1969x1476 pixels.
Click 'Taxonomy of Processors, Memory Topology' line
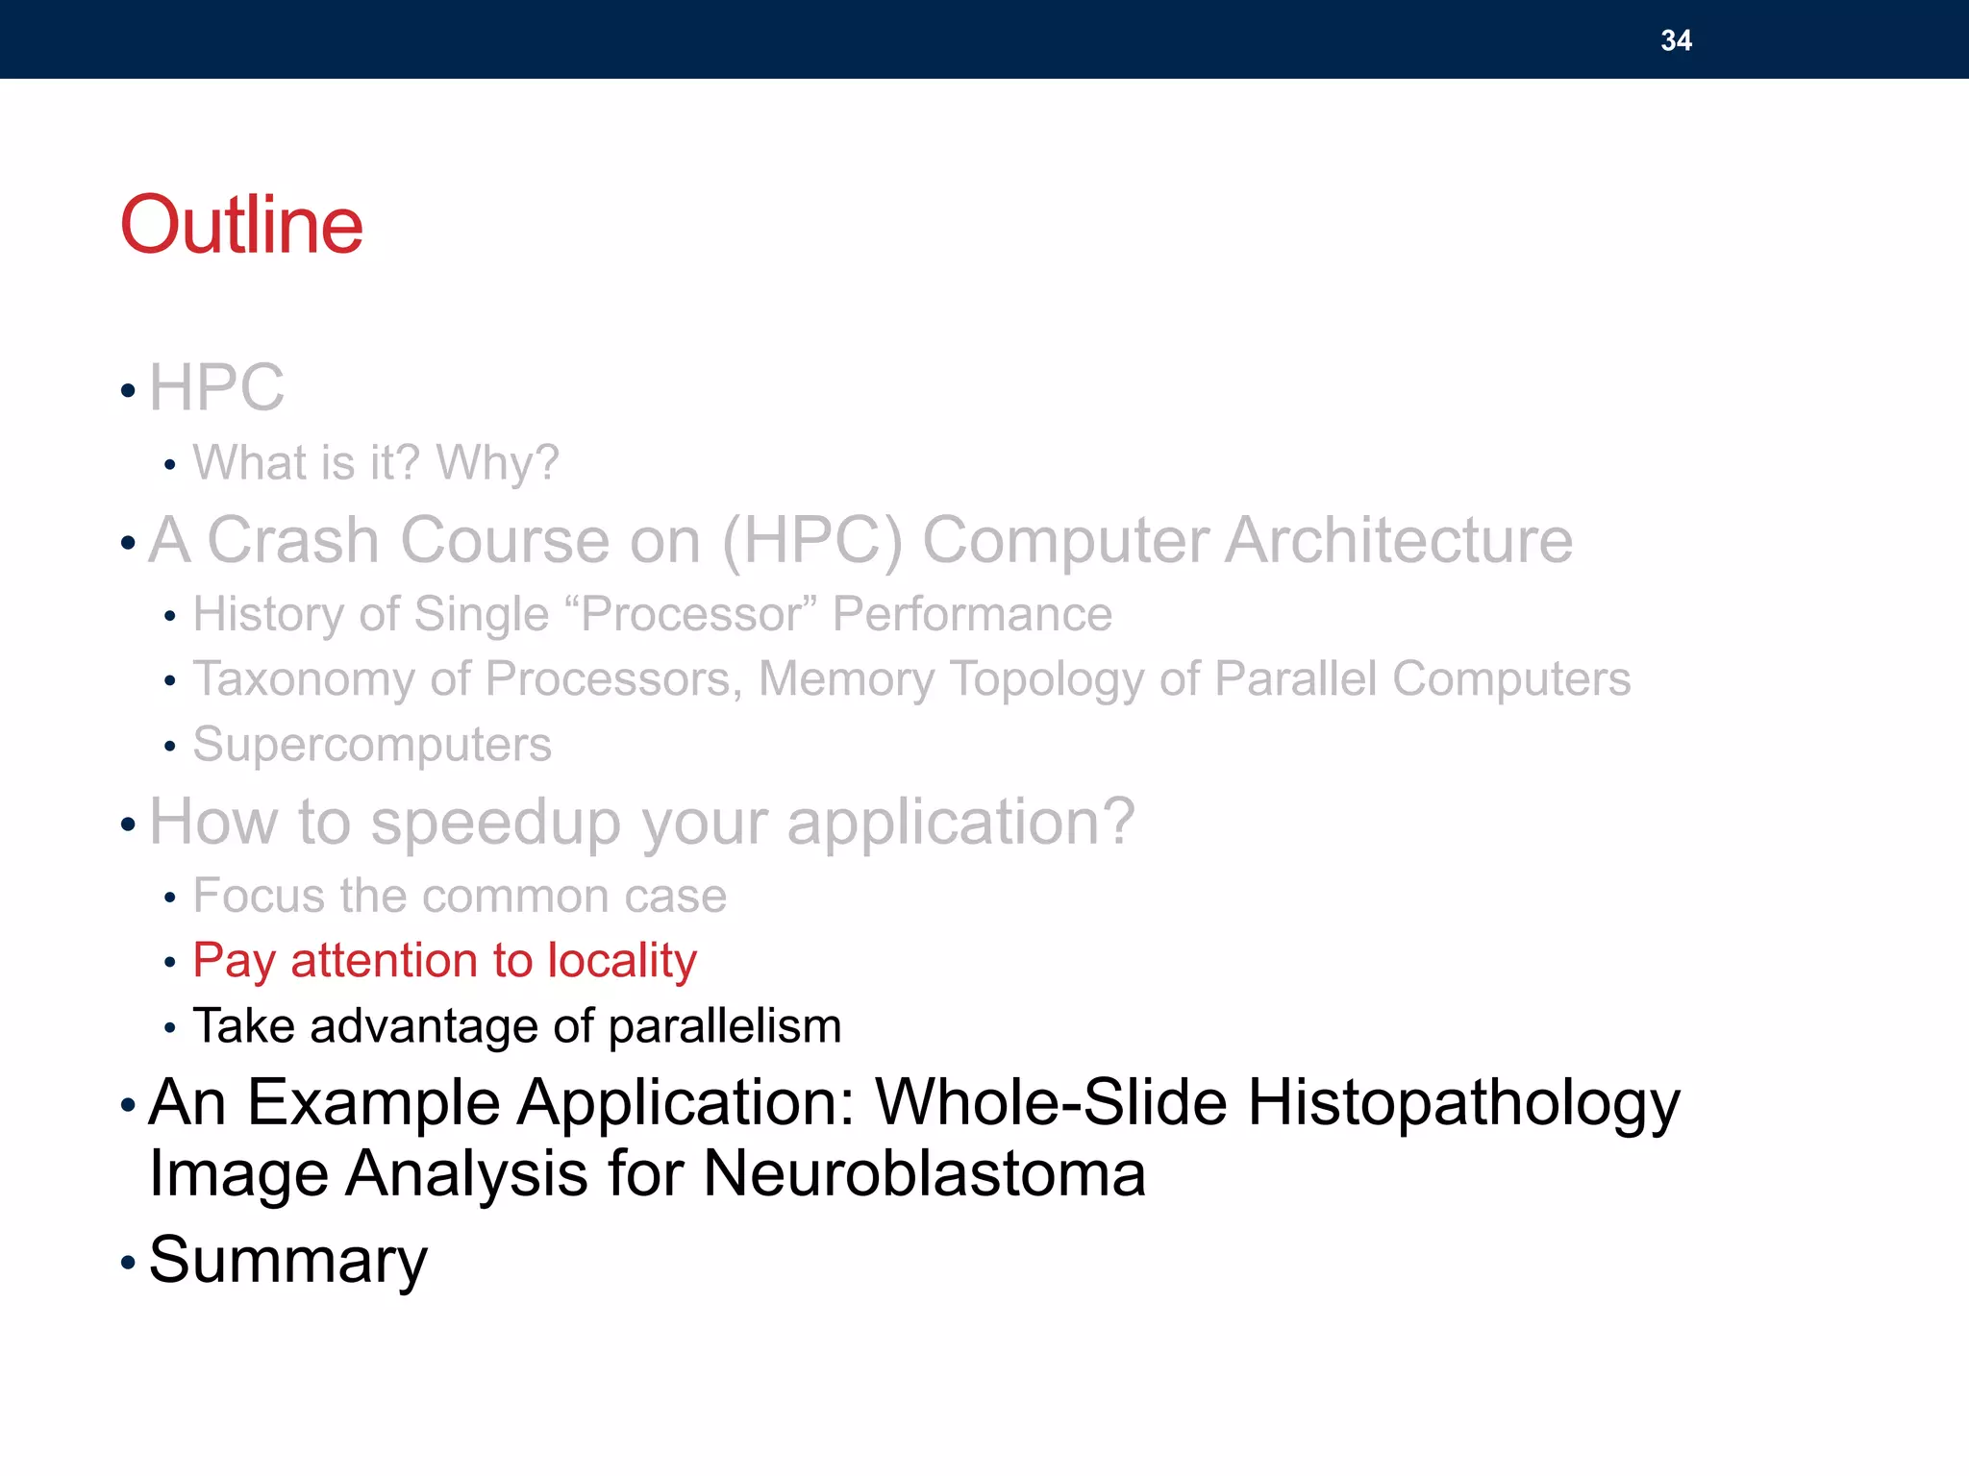(x=911, y=679)
